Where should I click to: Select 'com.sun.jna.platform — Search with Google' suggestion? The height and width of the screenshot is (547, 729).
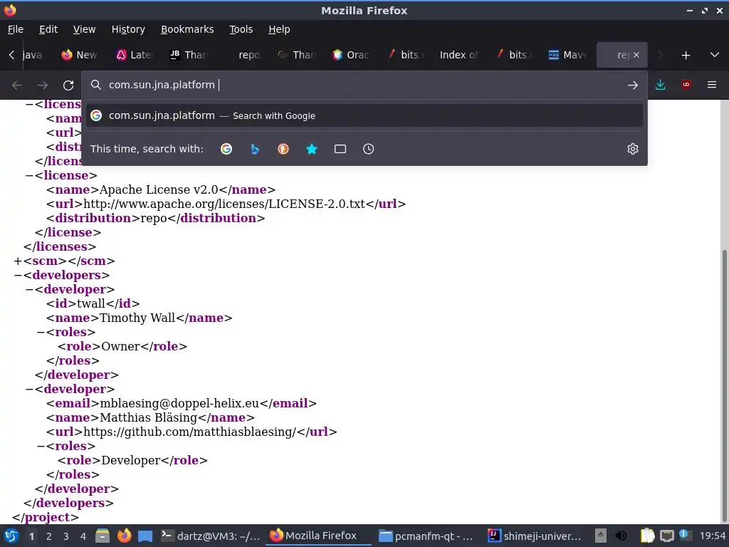[364, 115]
